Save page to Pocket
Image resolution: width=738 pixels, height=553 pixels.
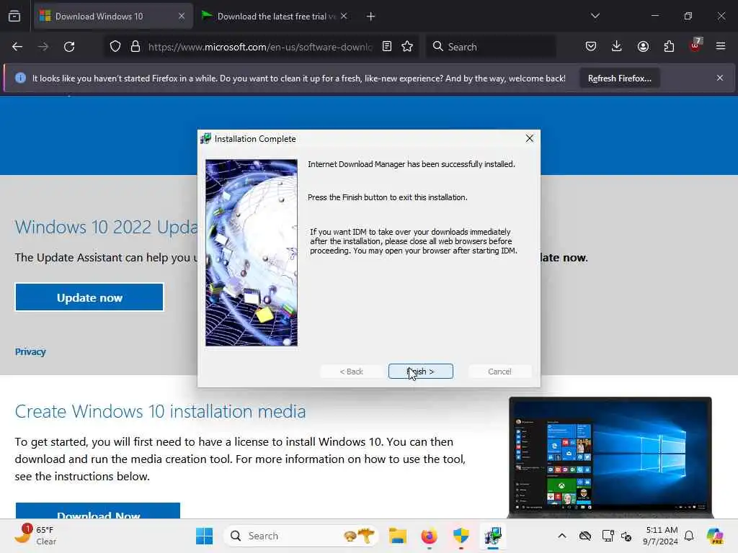click(591, 46)
